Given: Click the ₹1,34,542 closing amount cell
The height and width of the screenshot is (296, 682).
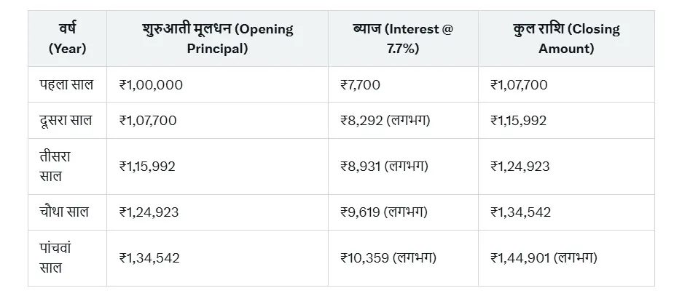Looking at the screenshot, I should pos(520,212).
